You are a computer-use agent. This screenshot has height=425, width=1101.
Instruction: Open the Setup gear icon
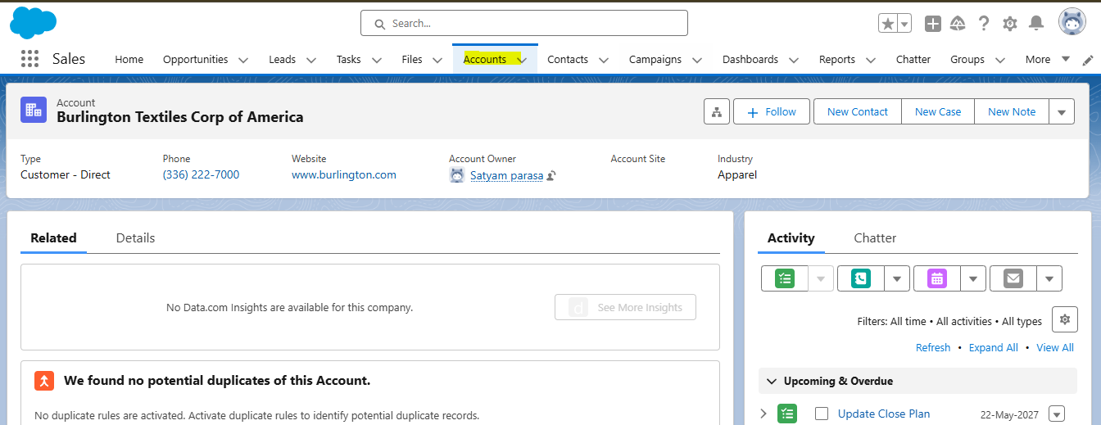click(x=1010, y=24)
